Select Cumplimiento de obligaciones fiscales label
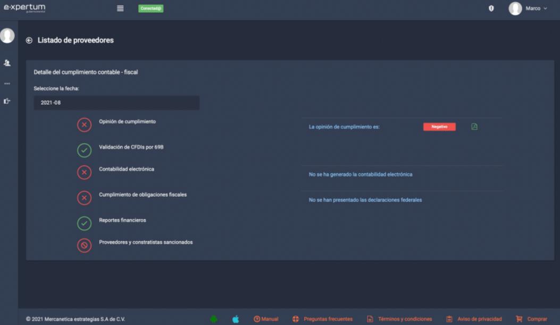The height and width of the screenshot is (325, 560). coord(143,195)
